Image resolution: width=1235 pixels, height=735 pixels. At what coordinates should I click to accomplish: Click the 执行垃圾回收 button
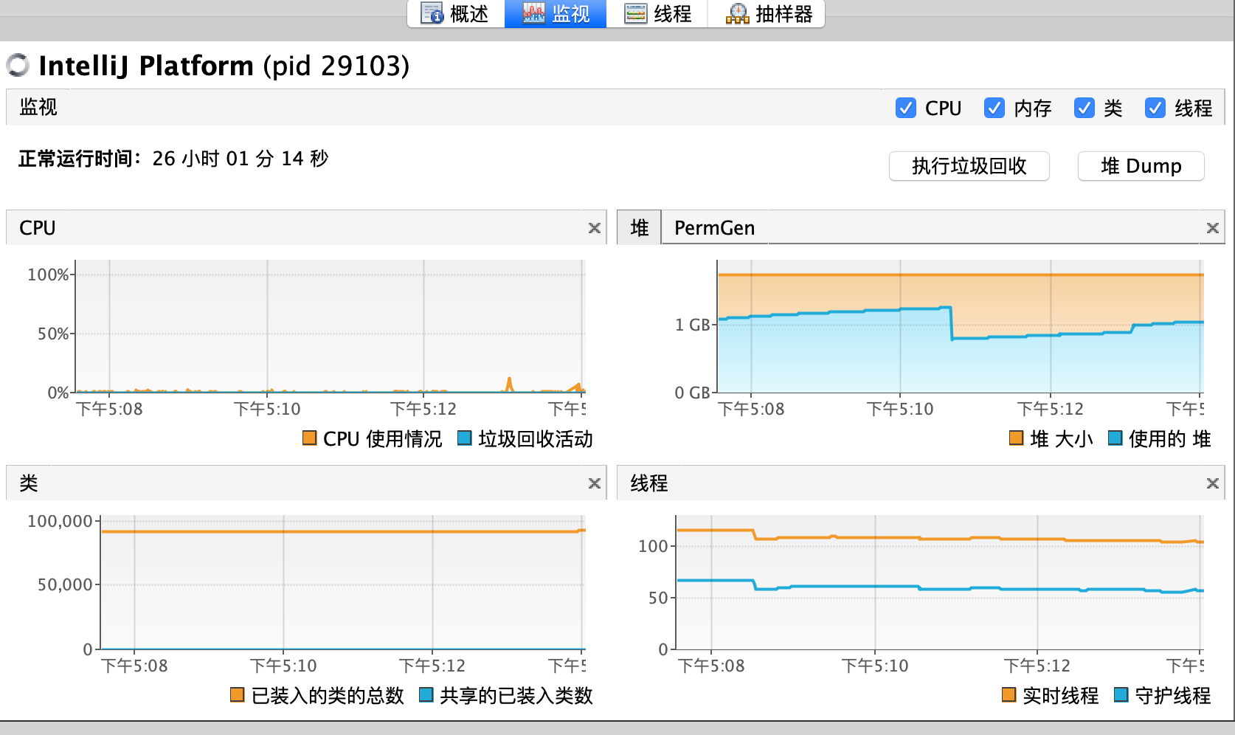tap(969, 166)
